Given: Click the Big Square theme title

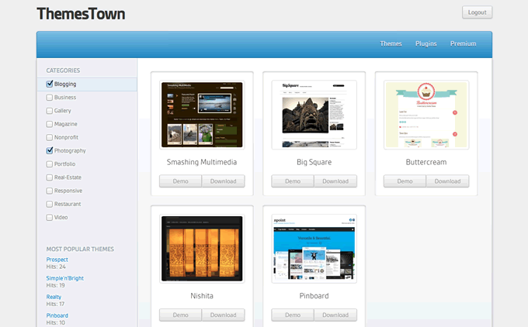Looking at the screenshot, I should coord(314,162).
